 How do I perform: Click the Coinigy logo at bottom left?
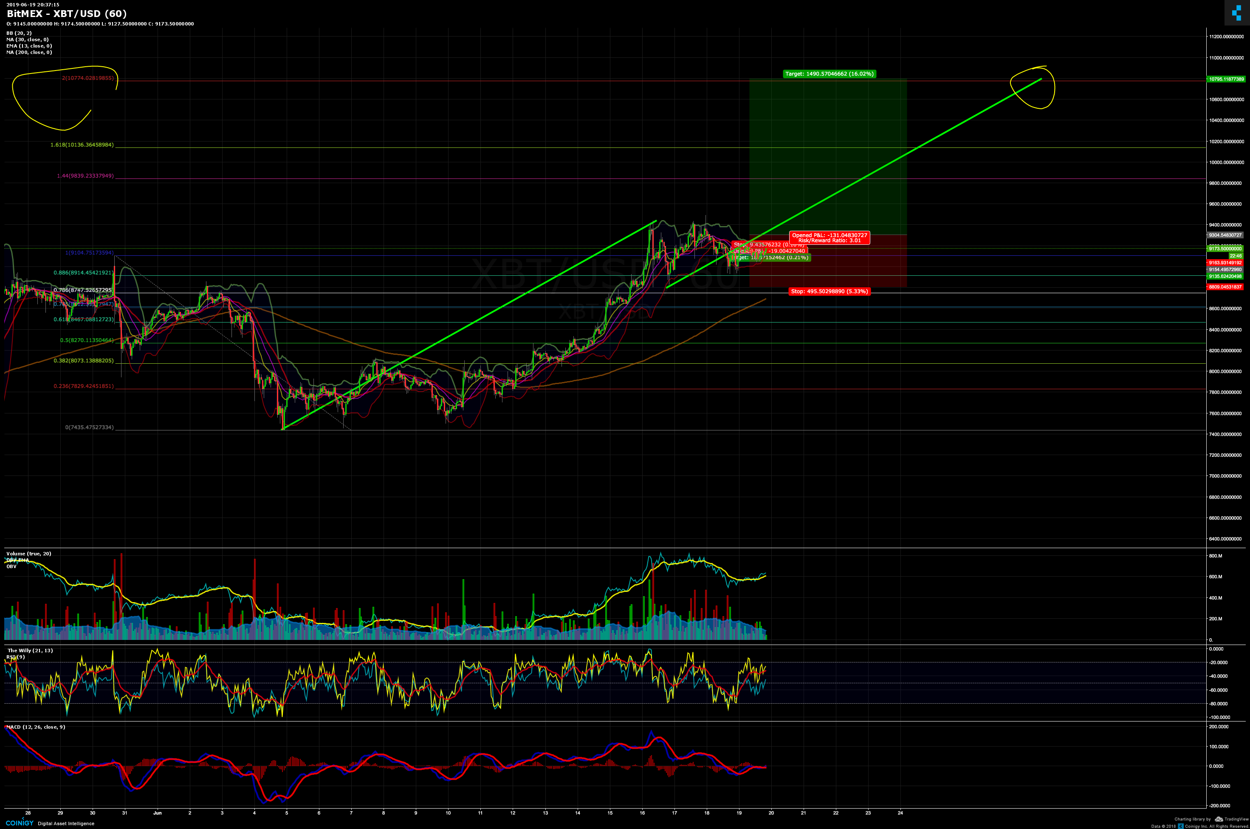pyautogui.click(x=20, y=822)
